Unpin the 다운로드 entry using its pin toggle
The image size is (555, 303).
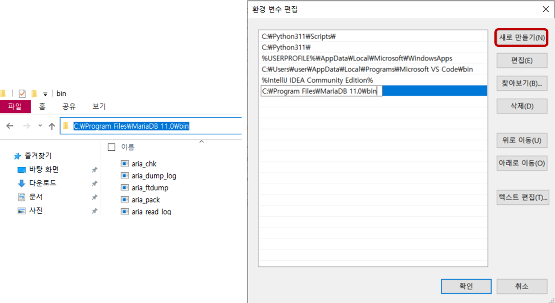pyautogui.click(x=94, y=183)
